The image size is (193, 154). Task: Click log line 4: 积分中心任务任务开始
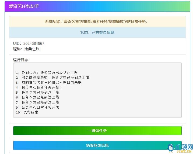(x=38, y=87)
